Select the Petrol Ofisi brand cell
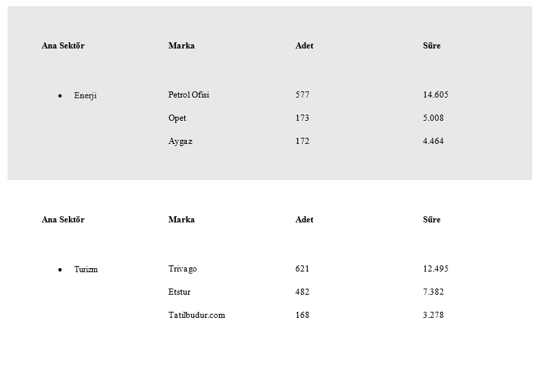539x367 pixels. pyautogui.click(x=189, y=95)
